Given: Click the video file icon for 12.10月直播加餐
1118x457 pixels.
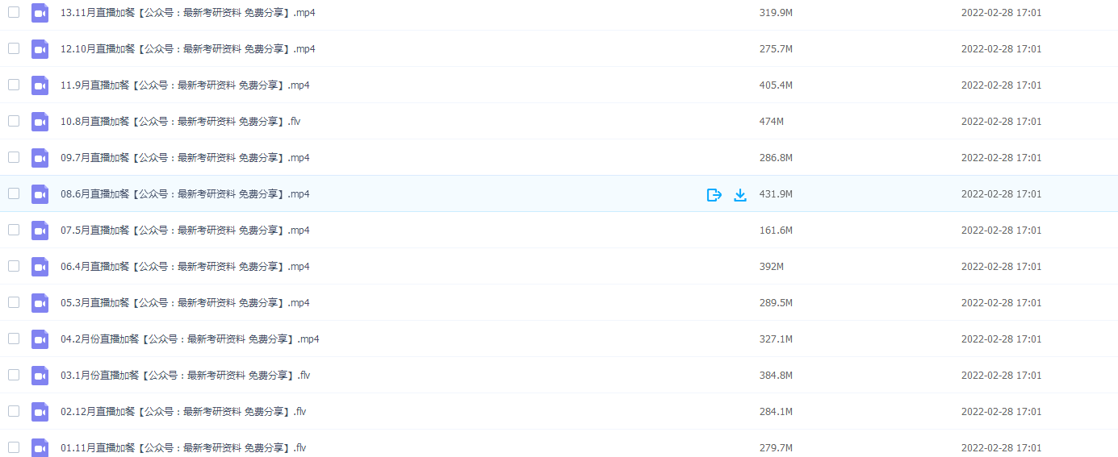Looking at the screenshot, I should point(40,49).
